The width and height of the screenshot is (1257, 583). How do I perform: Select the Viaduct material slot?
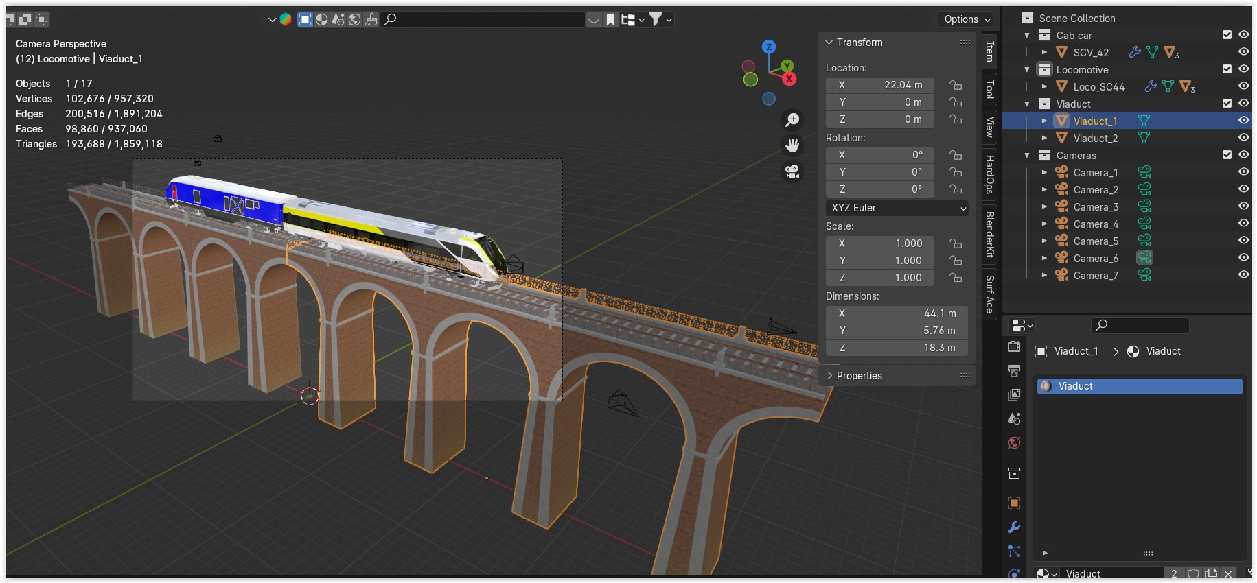pos(1139,386)
